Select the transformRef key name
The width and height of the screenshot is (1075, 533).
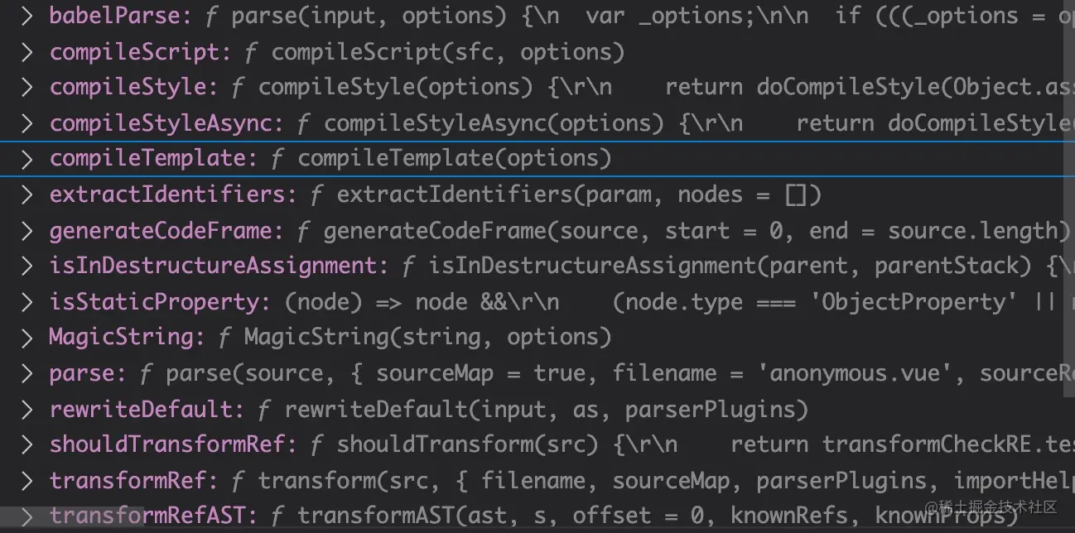click(134, 481)
